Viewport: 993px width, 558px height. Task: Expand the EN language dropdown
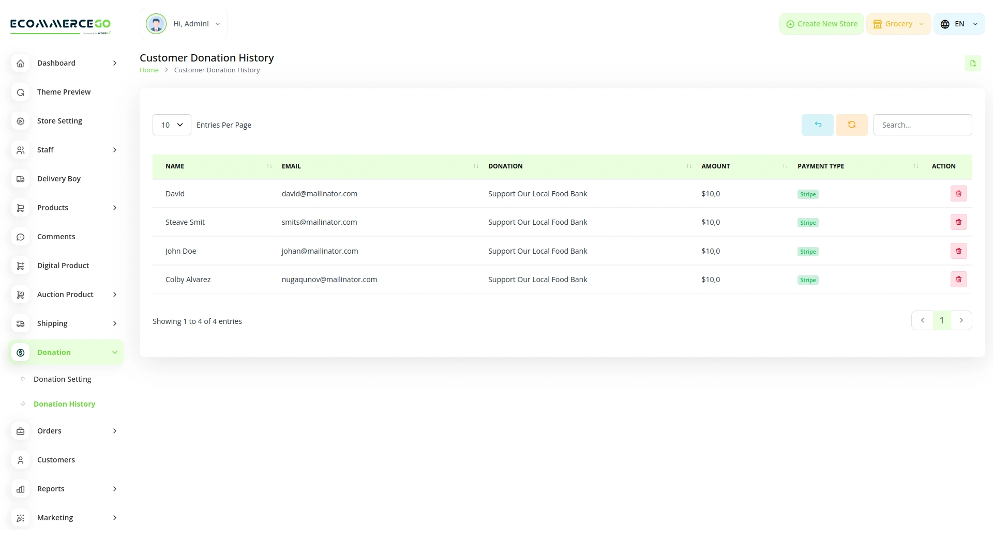[959, 24]
